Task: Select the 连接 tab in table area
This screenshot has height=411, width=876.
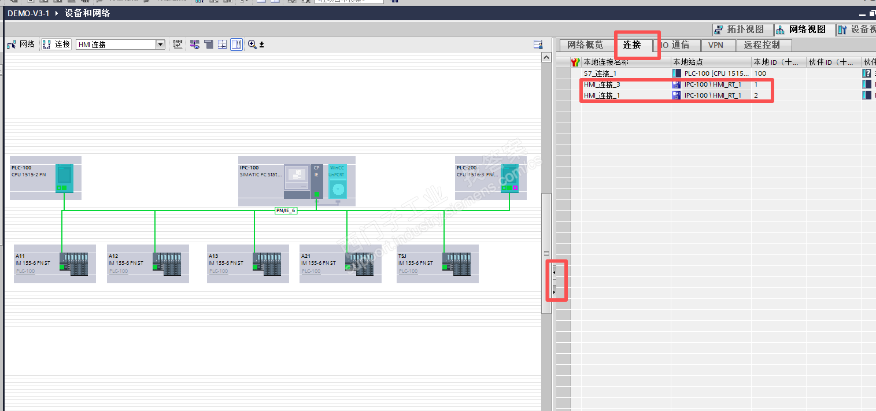Action: pyautogui.click(x=632, y=45)
